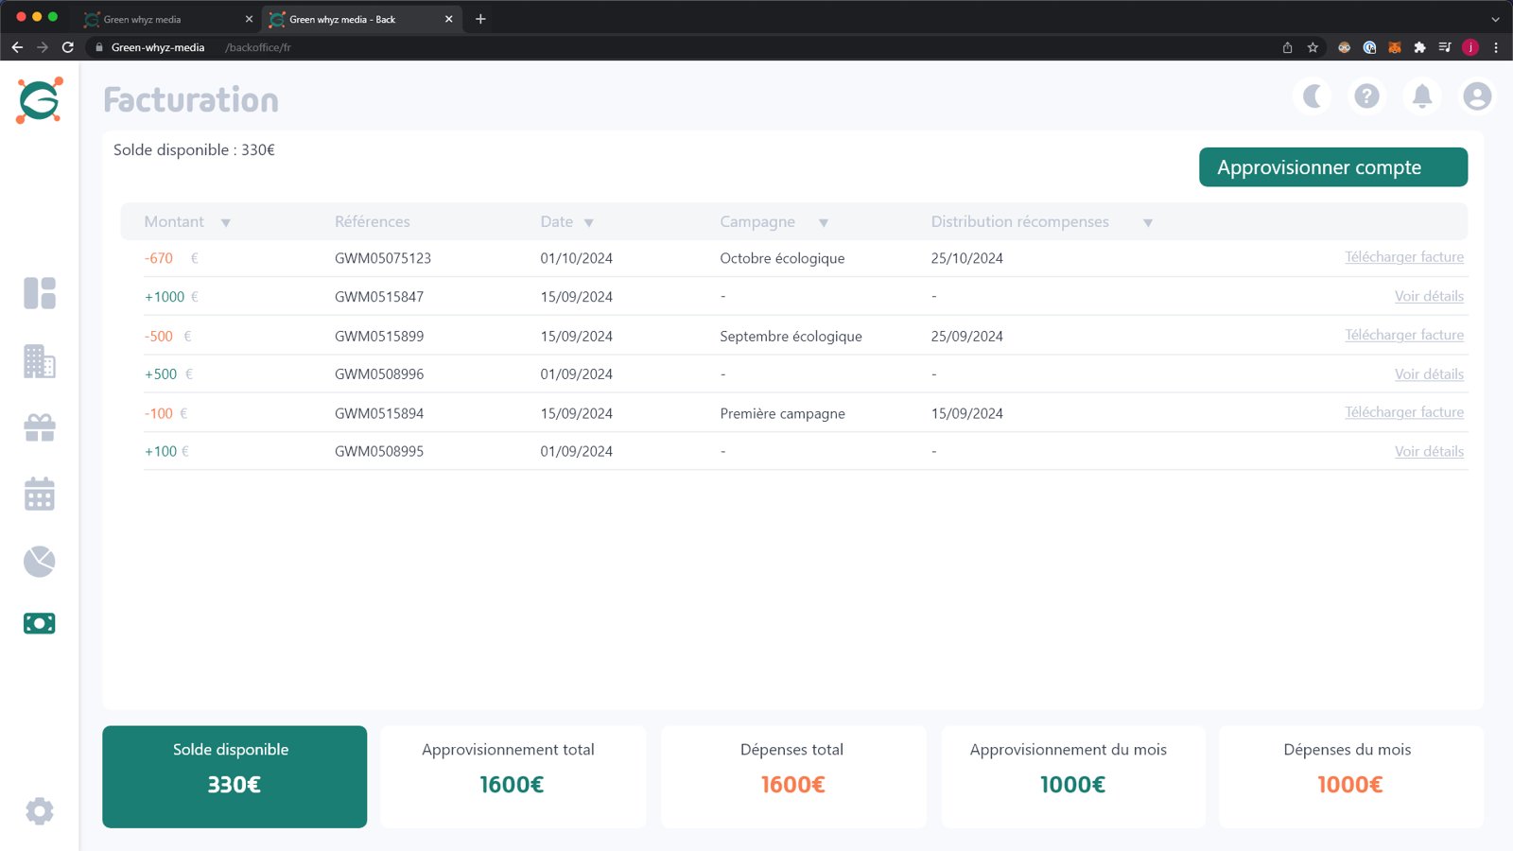Open the pie chart statistics icon
This screenshot has width=1513, height=851.
pos(40,562)
